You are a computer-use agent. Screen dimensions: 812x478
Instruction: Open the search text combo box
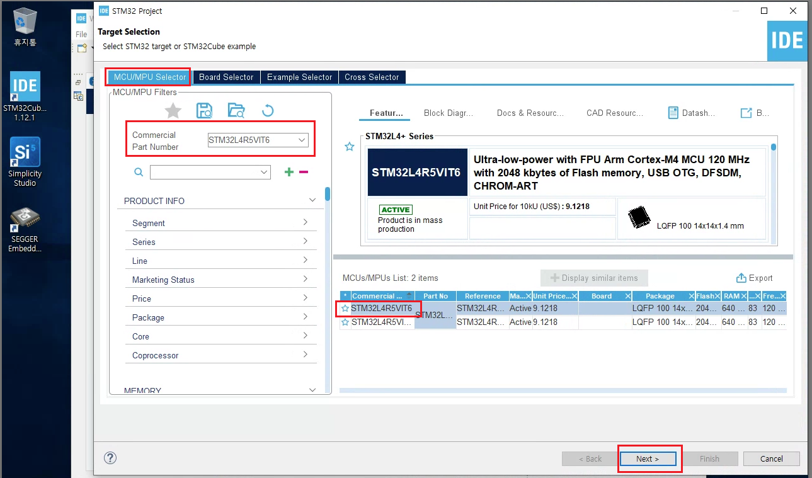[x=210, y=172]
